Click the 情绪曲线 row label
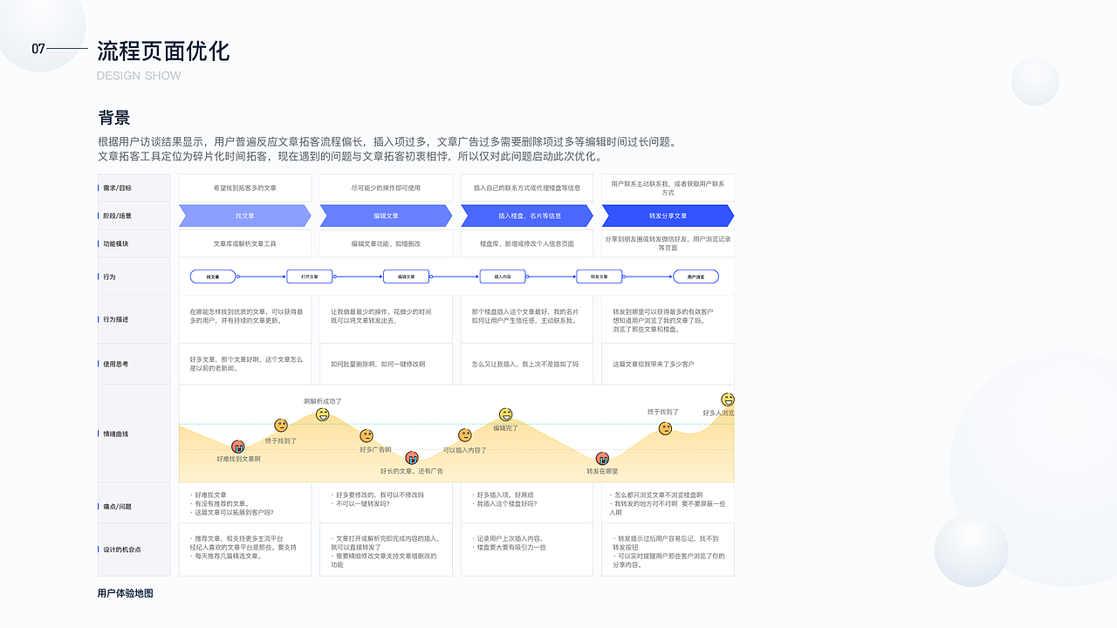Screen dimensions: 1117x628 click(115, 433)
